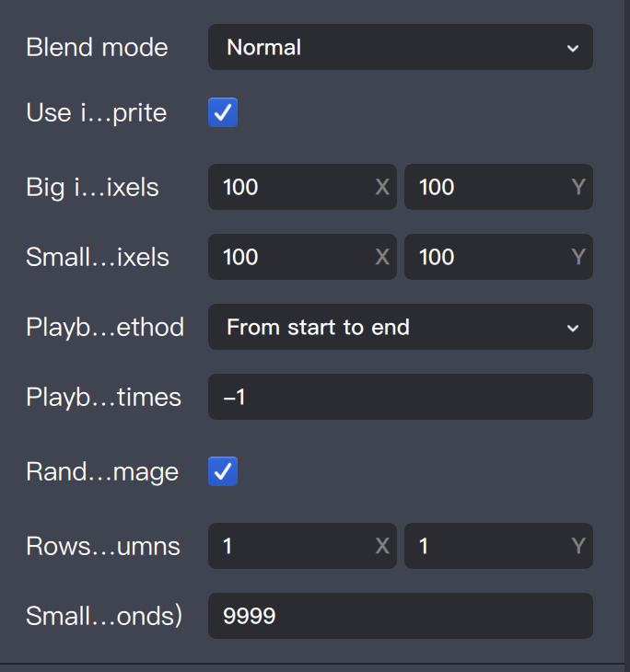Select the Rows…umns Y input
630x672 pixels.
click(490, 546)
